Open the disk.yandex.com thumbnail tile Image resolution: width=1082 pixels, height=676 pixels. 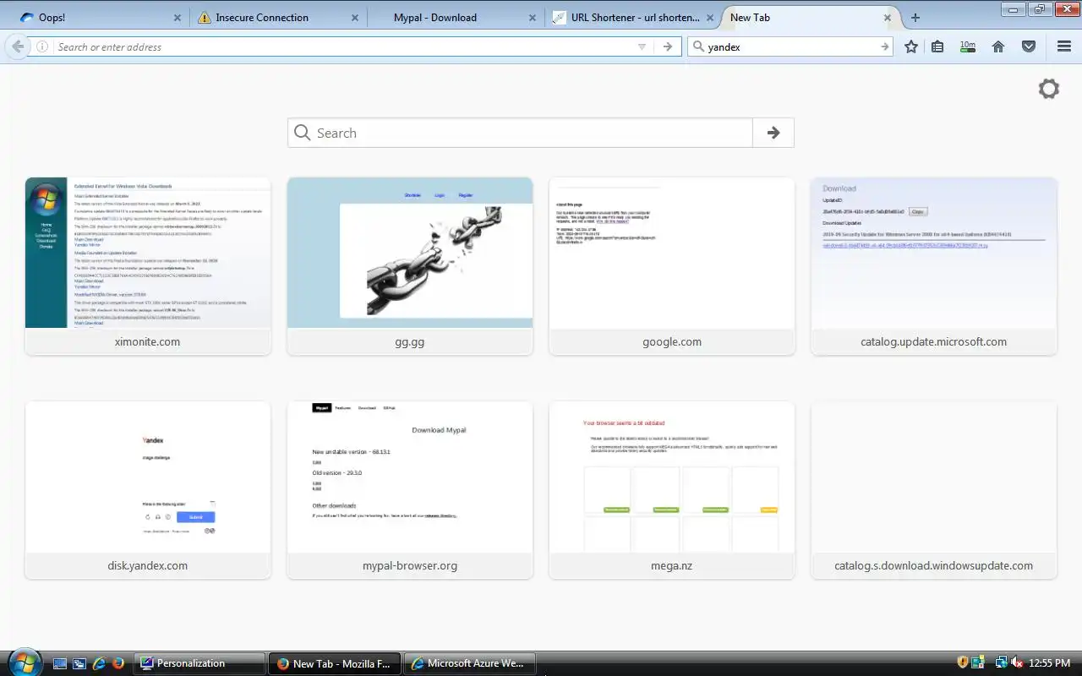(148, 490)
